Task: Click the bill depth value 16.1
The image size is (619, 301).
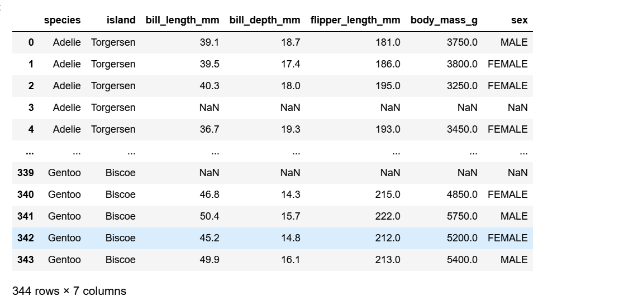Action: [x=290, y=260]
